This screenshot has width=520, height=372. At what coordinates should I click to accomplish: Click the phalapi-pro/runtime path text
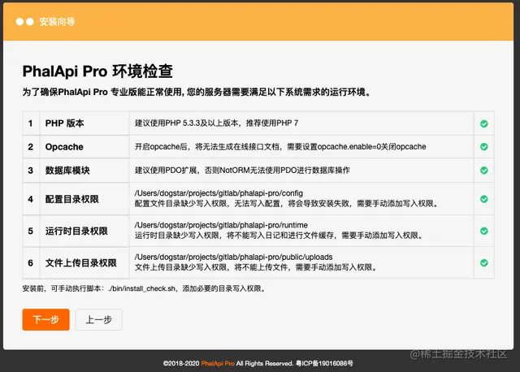point(221,225)
